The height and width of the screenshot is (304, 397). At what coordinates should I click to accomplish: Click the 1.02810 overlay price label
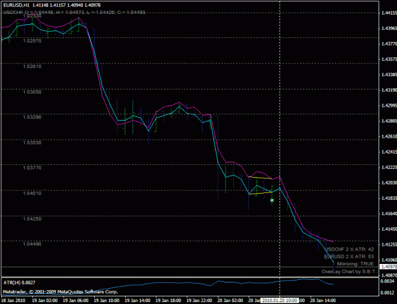[32, 66]
